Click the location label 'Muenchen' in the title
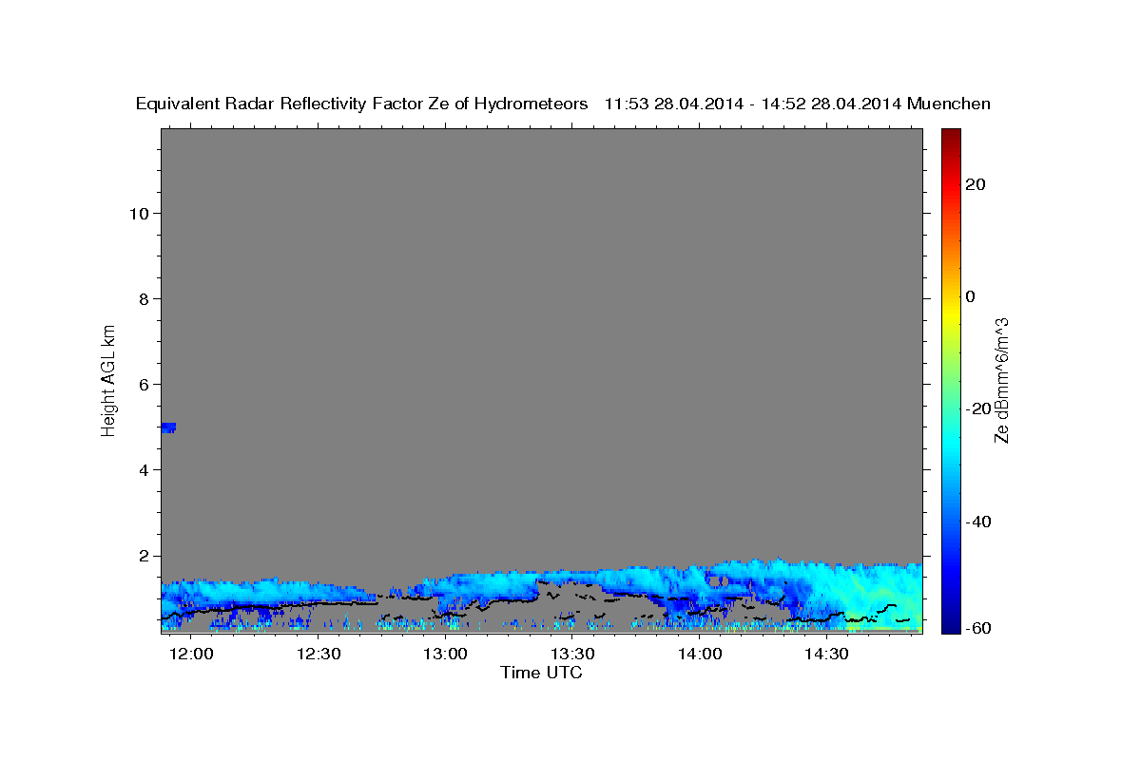 click(x=949, y=104)
